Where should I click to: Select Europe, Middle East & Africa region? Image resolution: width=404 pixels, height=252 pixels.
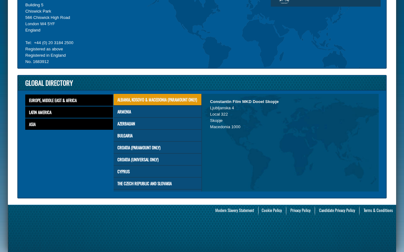69,100
